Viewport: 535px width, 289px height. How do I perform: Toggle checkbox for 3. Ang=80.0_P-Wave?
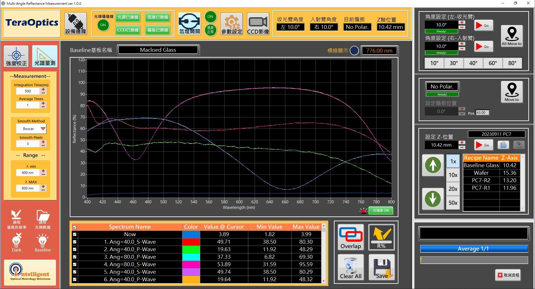pyautogui.click(x=74, y=257)
